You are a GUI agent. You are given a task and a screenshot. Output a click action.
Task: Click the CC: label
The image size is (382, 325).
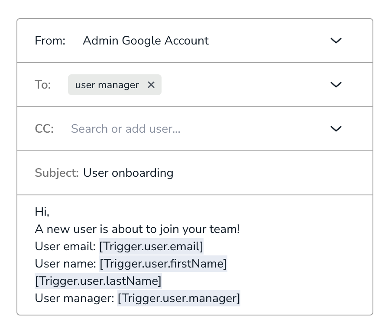pyautogui.click(x=44, y=129)
